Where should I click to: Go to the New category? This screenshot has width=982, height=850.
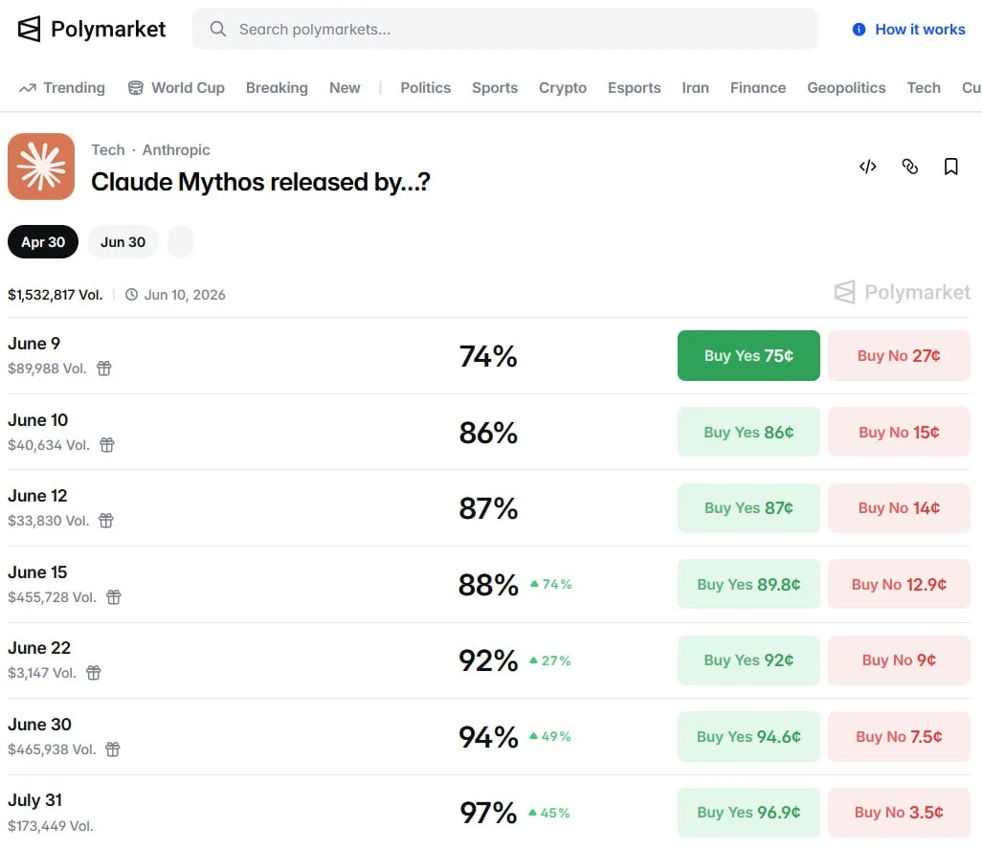[345, 88]
